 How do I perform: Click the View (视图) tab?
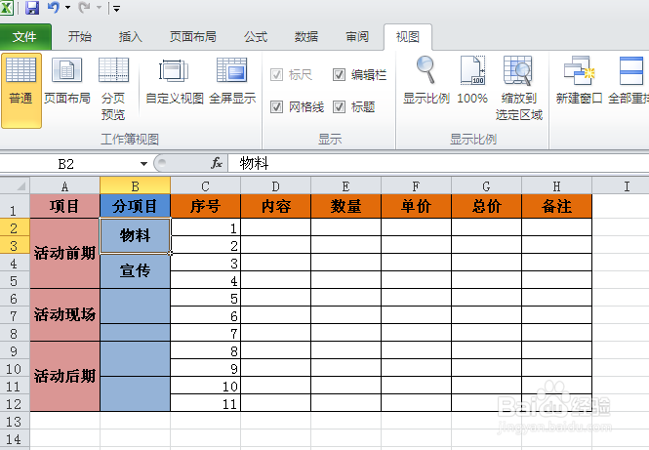pos(408,37)
